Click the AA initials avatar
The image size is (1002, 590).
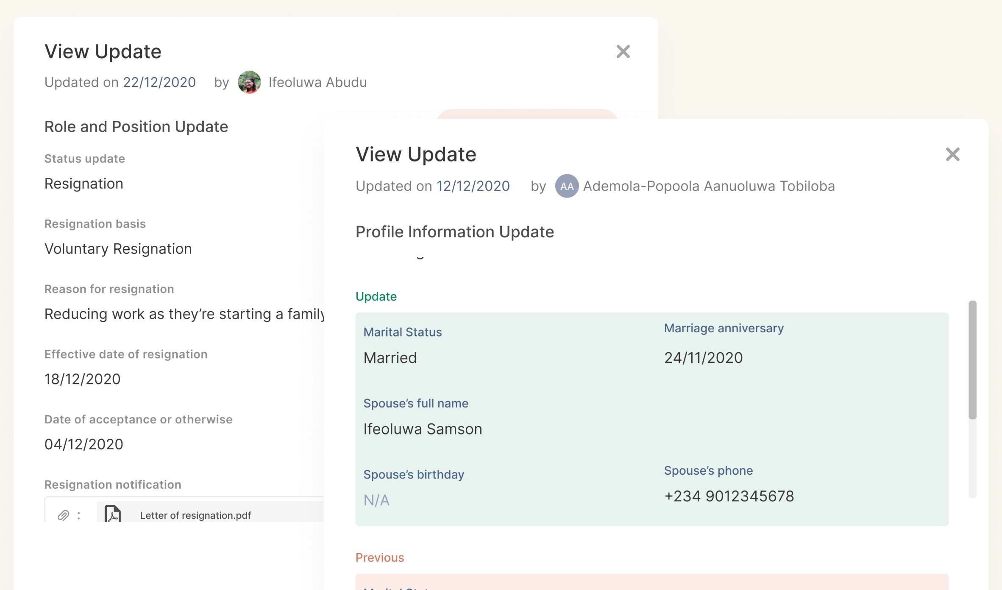point(567,186)
